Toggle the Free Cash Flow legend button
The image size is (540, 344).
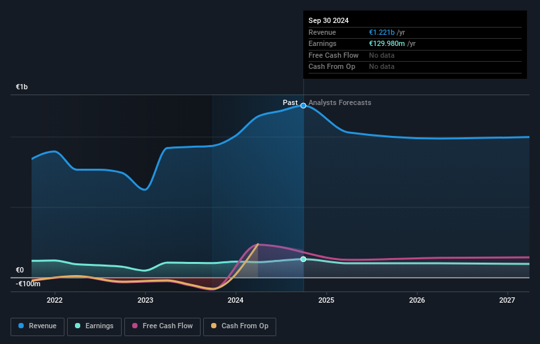click(x=162, y=326)
